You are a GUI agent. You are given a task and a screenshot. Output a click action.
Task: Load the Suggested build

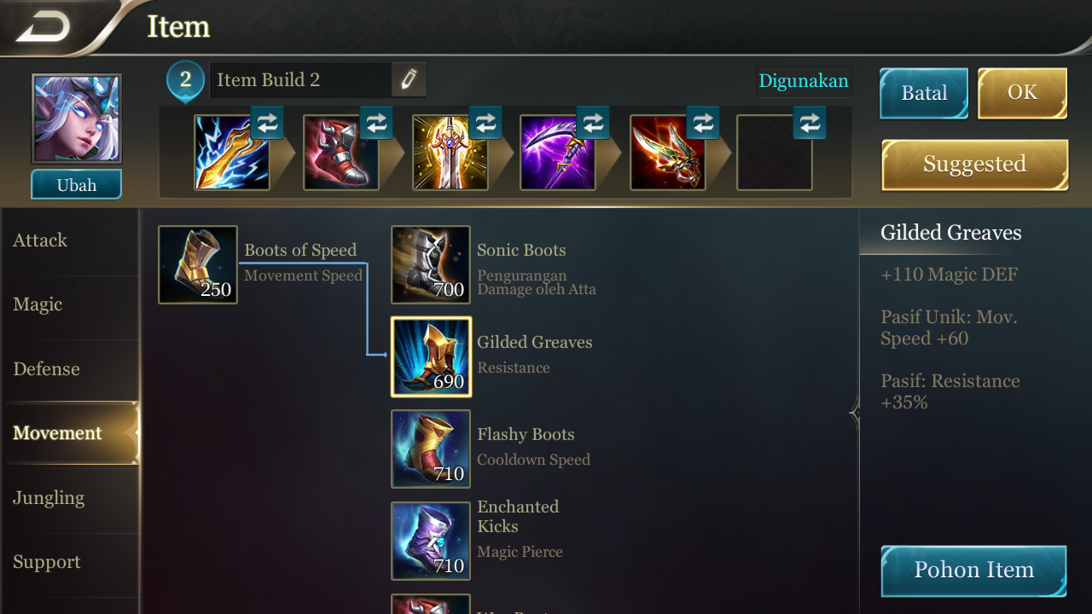pos(974,165)
